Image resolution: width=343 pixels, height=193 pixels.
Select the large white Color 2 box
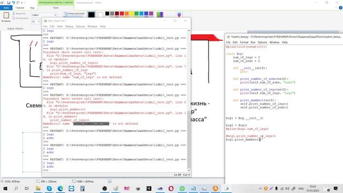pyautogui.click(x=100, y=14)
